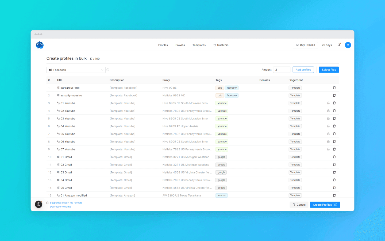
Task: Click the Template fingerprint tag on barbarous-end row
Action: (x=295, y=88)
